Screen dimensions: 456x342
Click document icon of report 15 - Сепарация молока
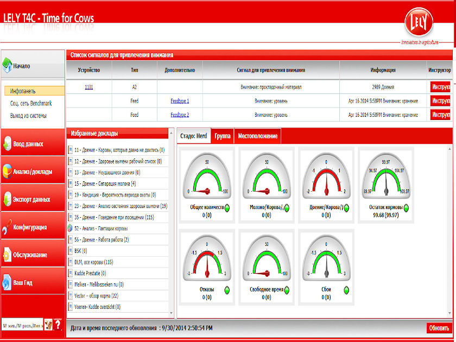[70, 183]
